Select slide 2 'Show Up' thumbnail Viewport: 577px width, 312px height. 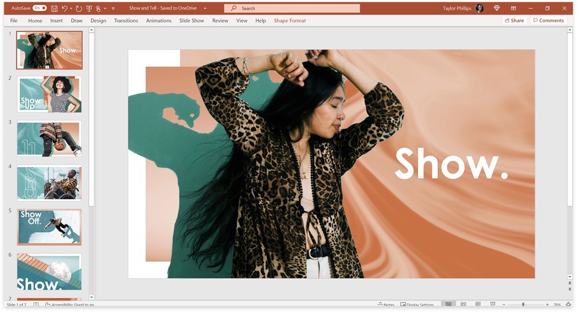[x=49, y=94]
